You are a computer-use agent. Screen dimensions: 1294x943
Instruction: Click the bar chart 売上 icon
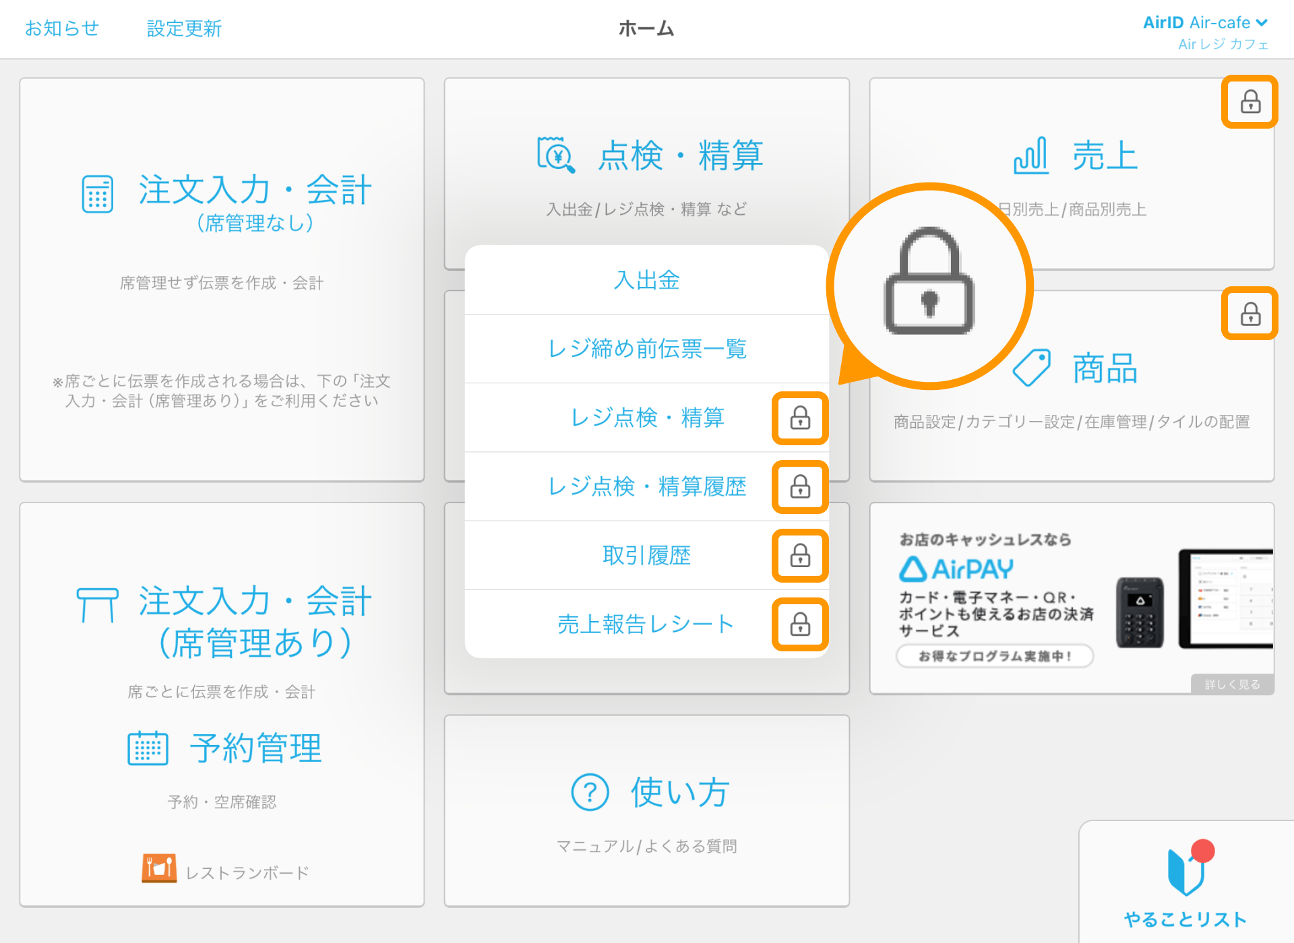pos(1031,156)
